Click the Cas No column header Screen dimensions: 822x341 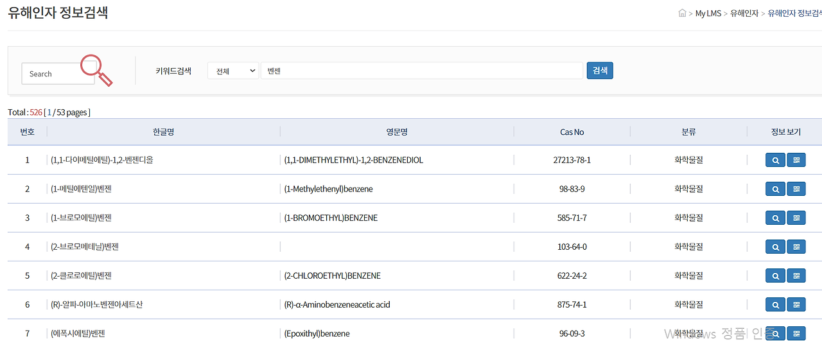click(572, 132)
